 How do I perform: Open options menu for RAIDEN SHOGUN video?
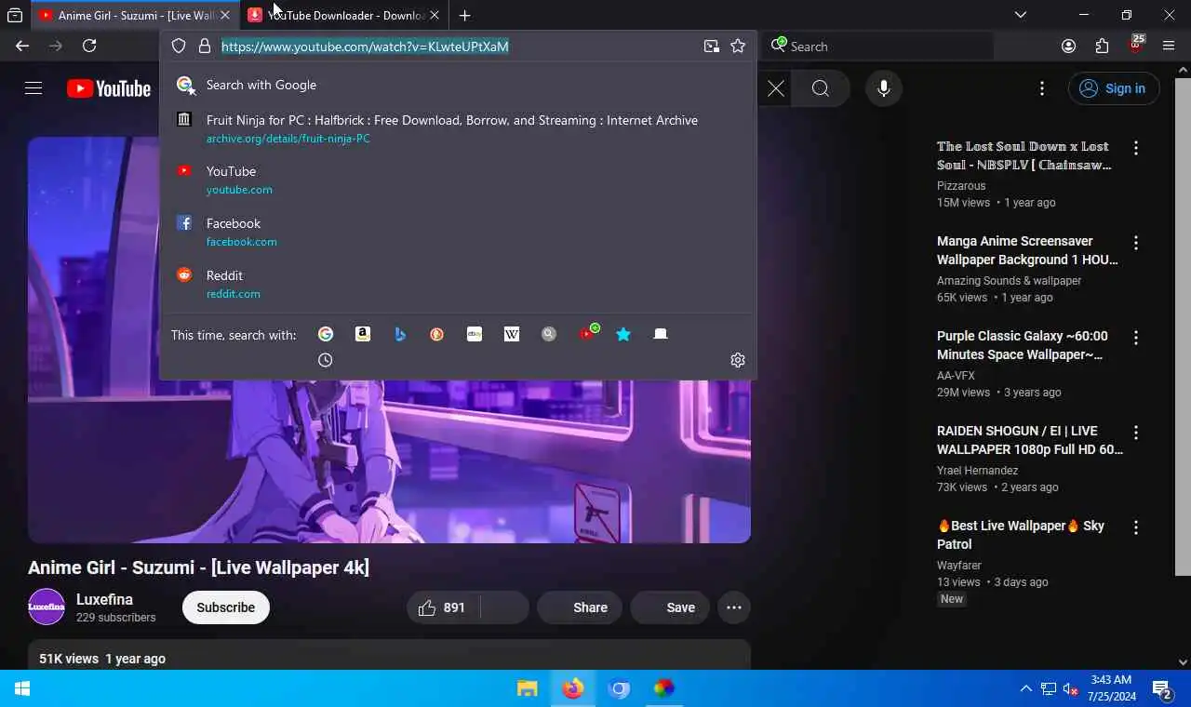click(x=1136, y=433)
